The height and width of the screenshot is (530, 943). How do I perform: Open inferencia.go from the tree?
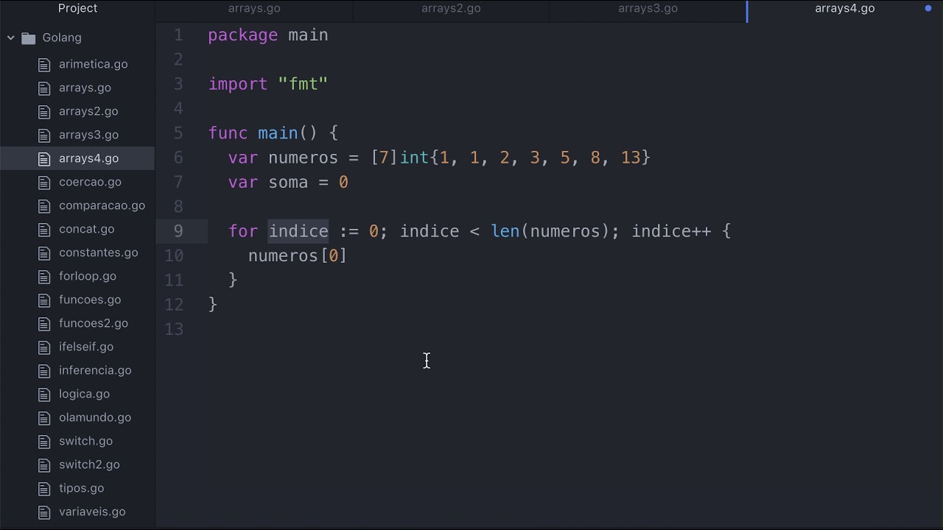tap(95, 370)
